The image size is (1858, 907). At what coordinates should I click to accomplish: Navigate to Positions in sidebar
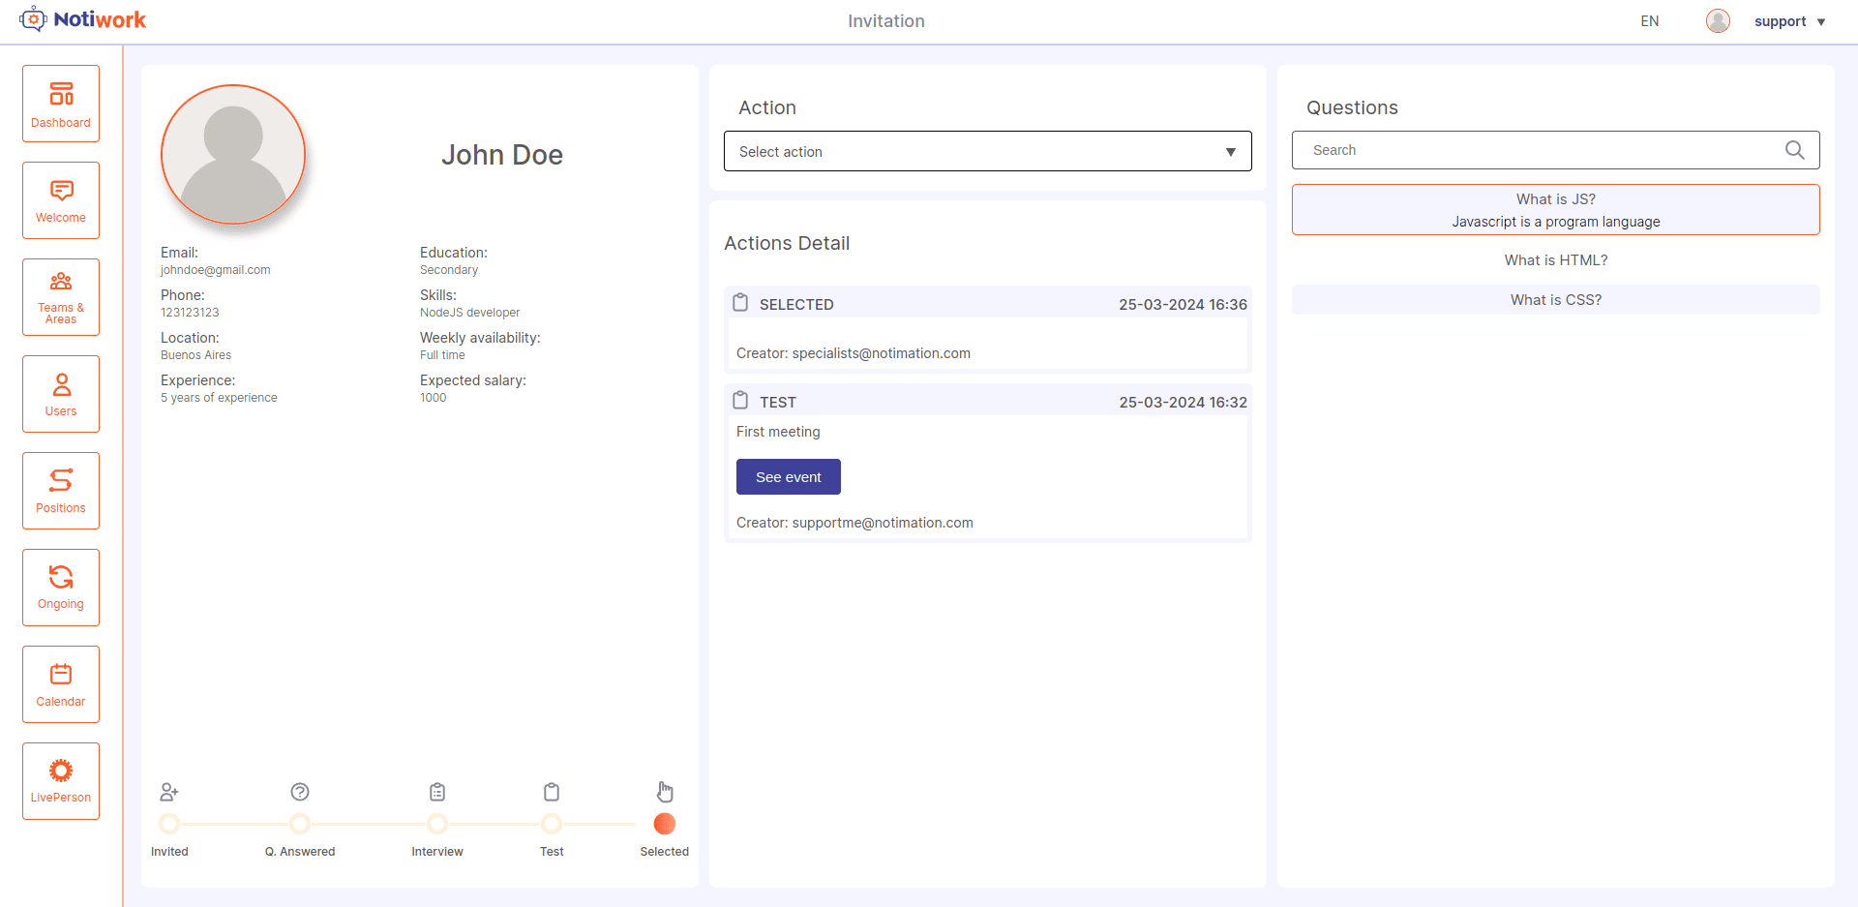pyautogui.click(x=61, y=491)
